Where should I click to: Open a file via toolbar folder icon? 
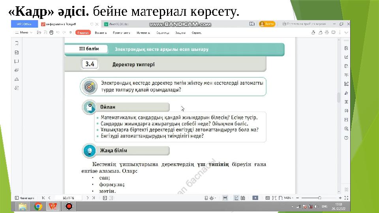(39, 32)
